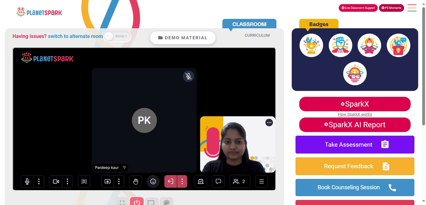Click the Request Feedback button
Viewport: 426px width, 205px height.
click(x=355, y=166)
